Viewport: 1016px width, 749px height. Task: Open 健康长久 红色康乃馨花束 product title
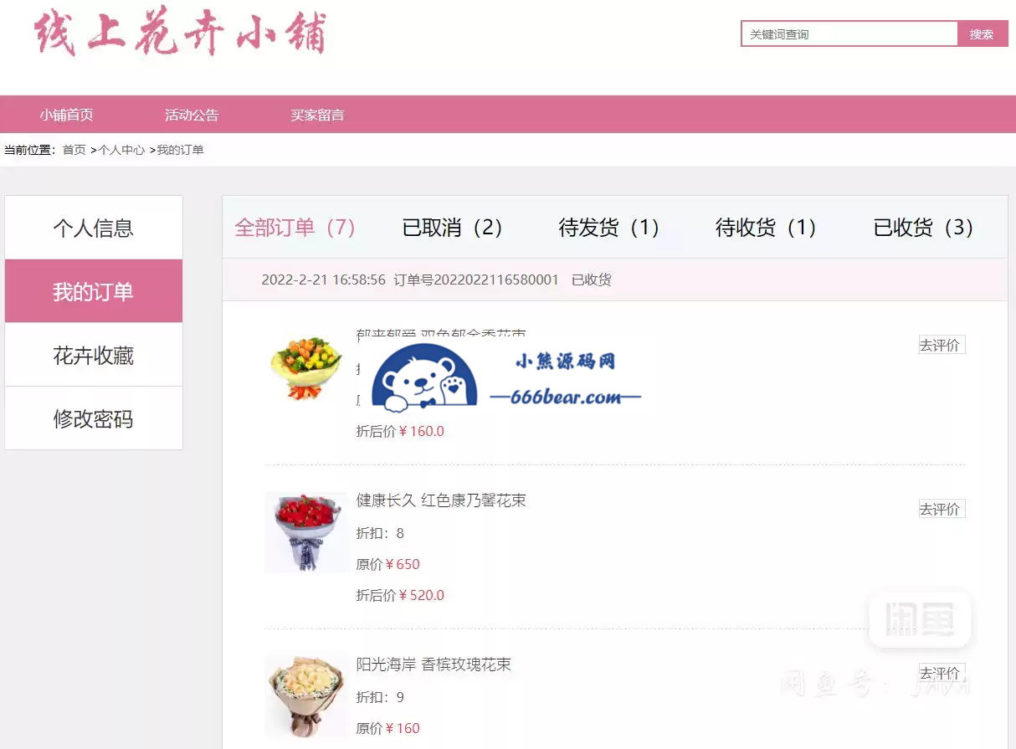441,500
